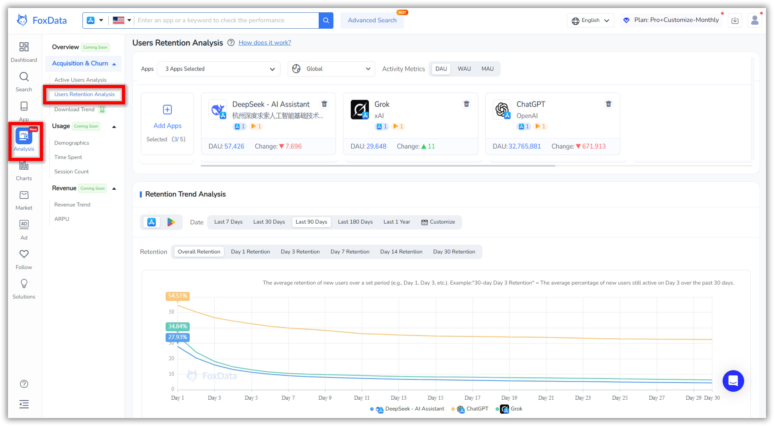Delete ChatGPT app with trash icon
The image size is (774, 426).
[609, 104]
